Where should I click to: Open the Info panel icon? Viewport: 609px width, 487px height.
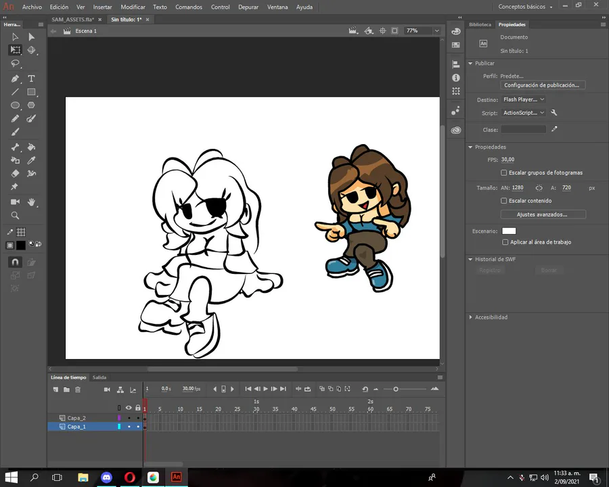pos(456,78)
